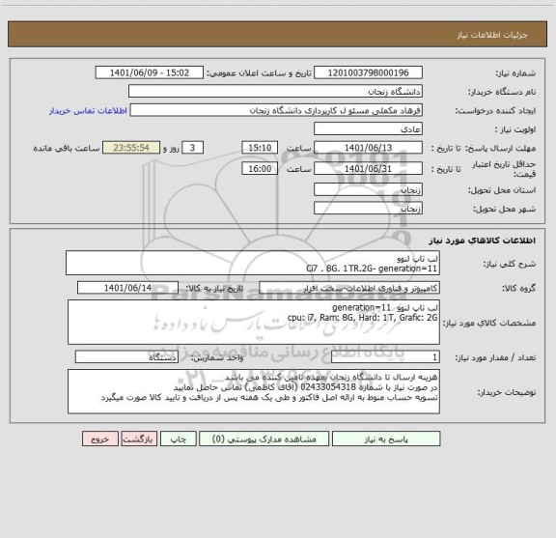Click the label مشخصات کالای مورد نیاز:
Image resolution: width=556 pixels, height=538 pixels.
[489, 323]
